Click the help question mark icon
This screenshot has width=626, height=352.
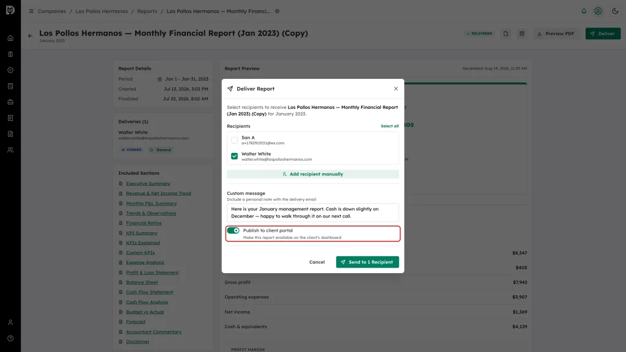coord(10,339)
